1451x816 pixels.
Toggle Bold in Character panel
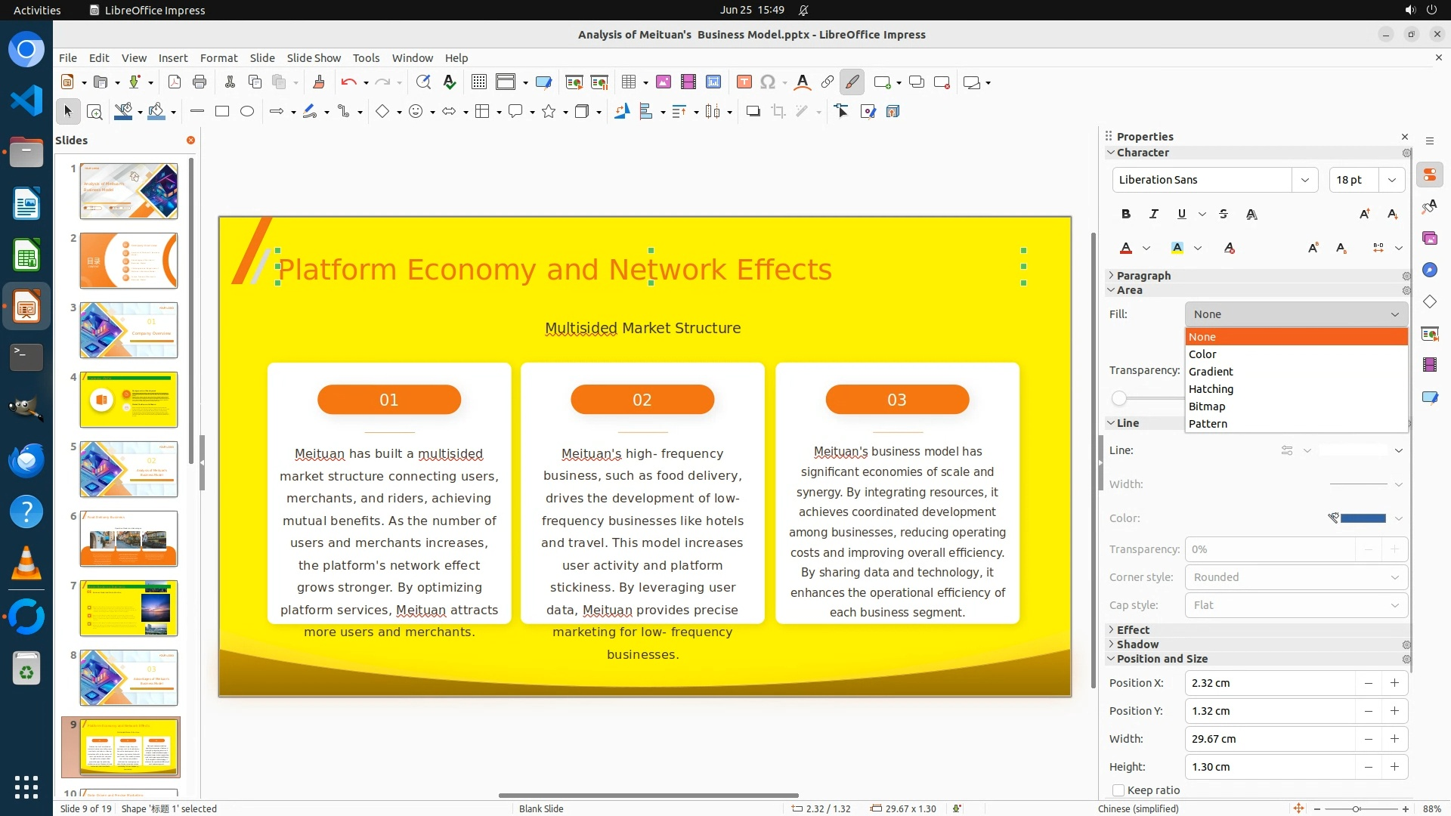point(1126,215)
